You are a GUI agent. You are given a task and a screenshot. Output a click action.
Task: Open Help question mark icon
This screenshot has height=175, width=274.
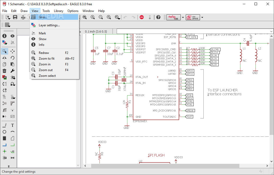coord(158,17)
